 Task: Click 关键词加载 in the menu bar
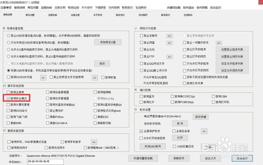pyautogui.click(x=173, y=7)
